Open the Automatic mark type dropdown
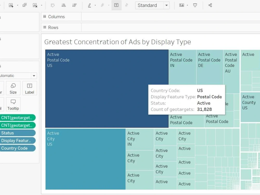This screenshot has width=260, height=195. 34,76
